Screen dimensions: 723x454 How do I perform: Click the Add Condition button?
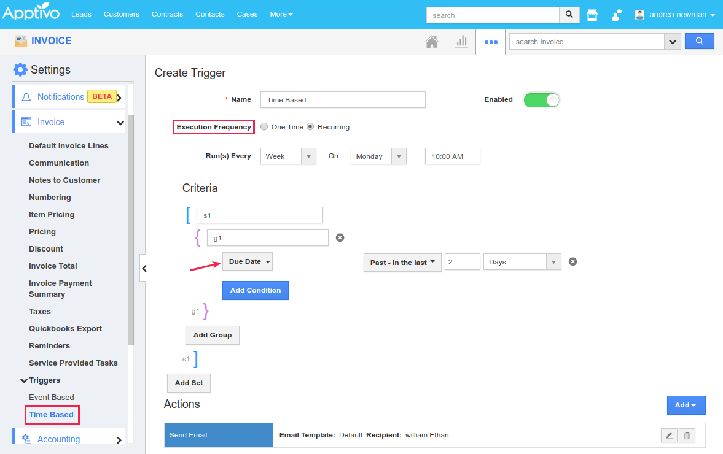point(255,290)
